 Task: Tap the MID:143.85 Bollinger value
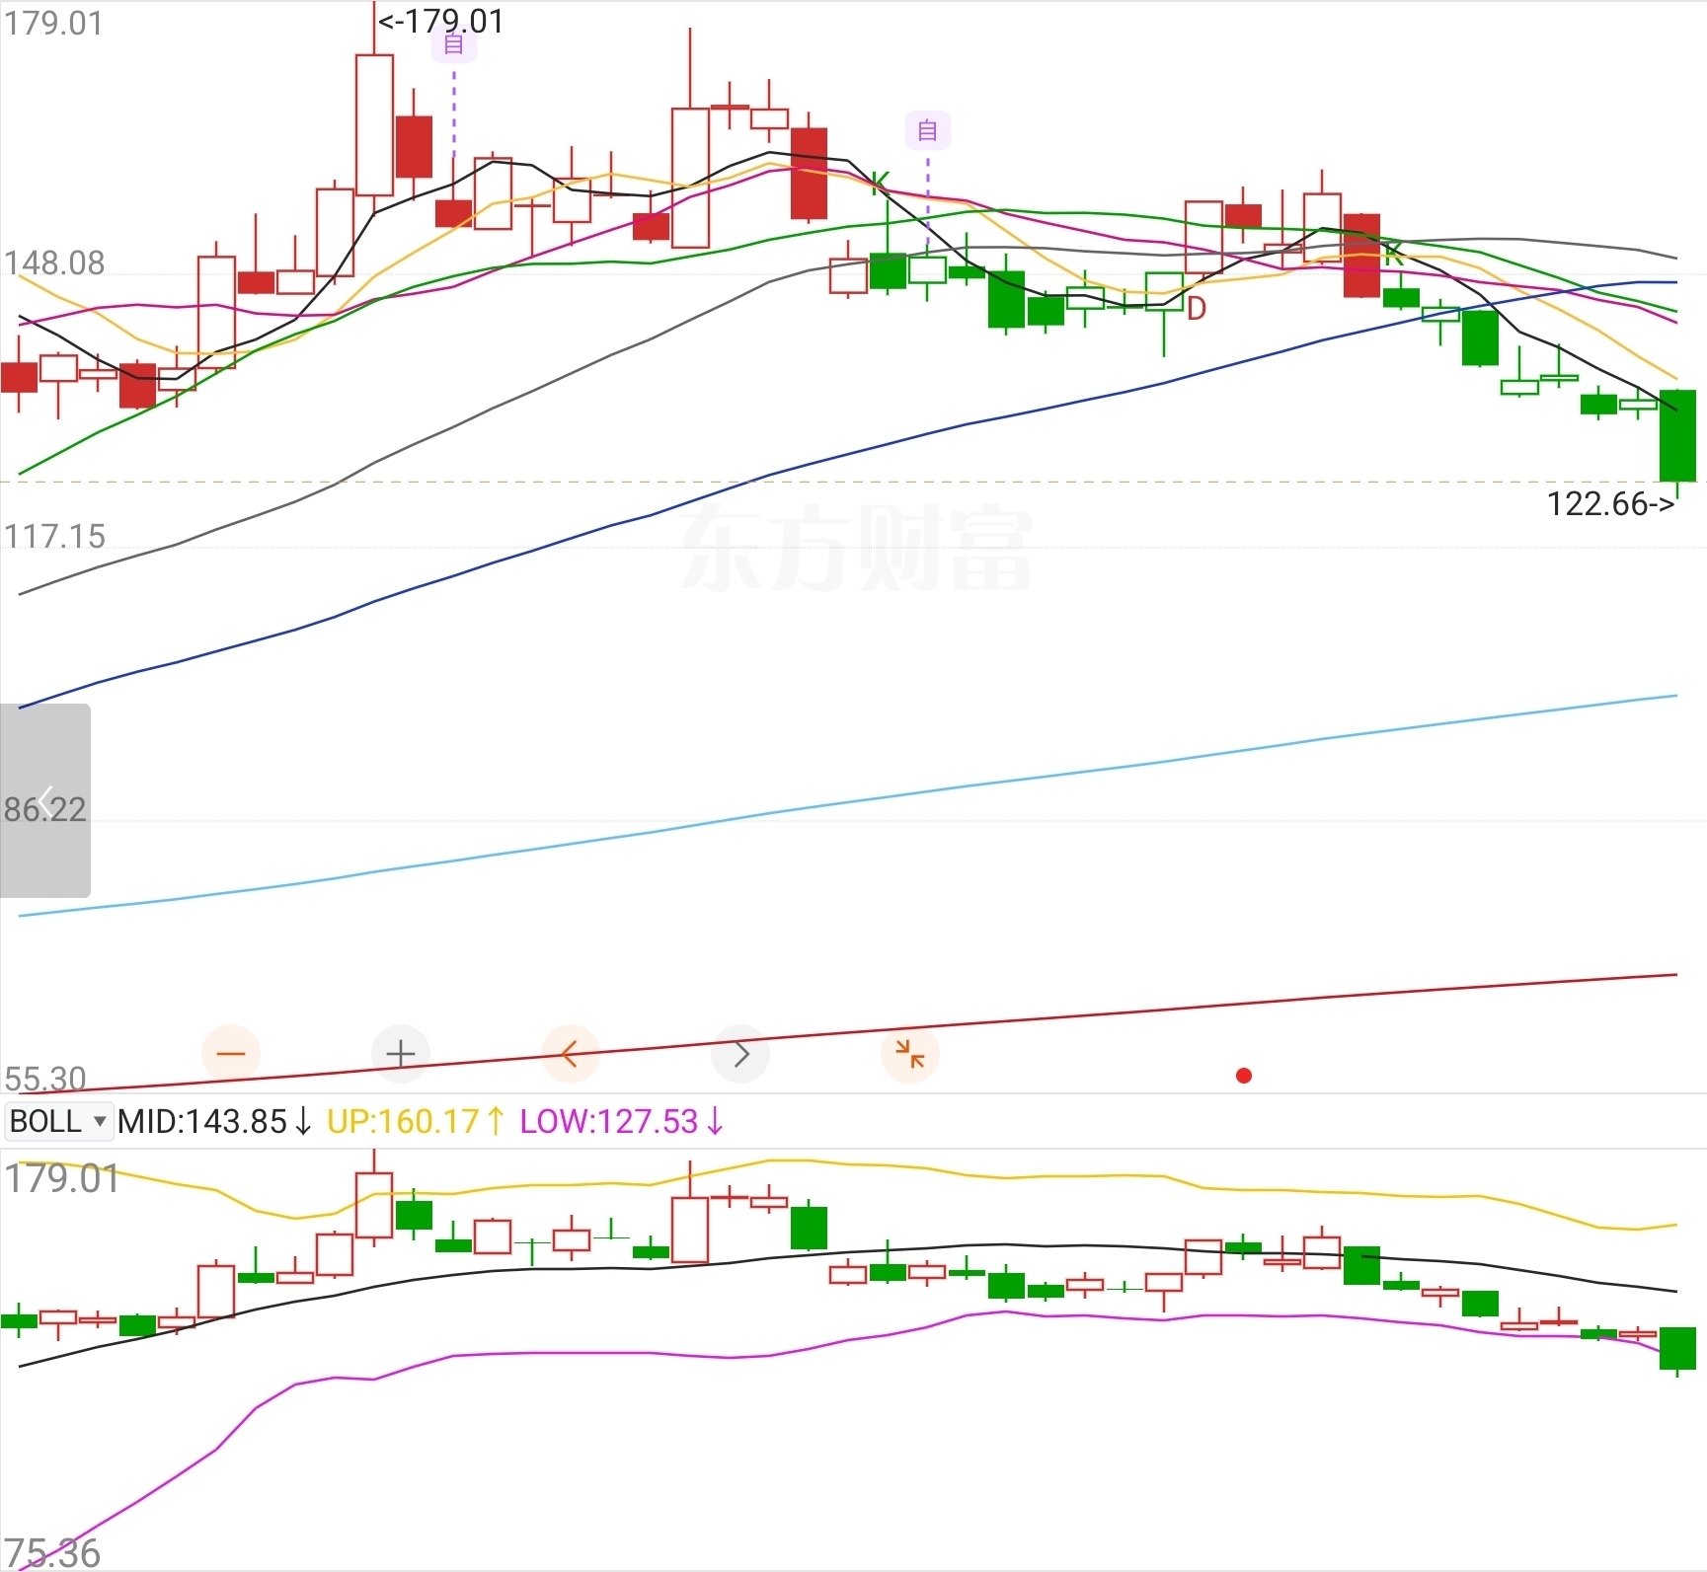(214, 1121)
